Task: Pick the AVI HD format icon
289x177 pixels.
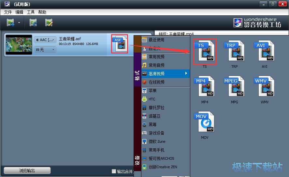Action: pos(264,51)
